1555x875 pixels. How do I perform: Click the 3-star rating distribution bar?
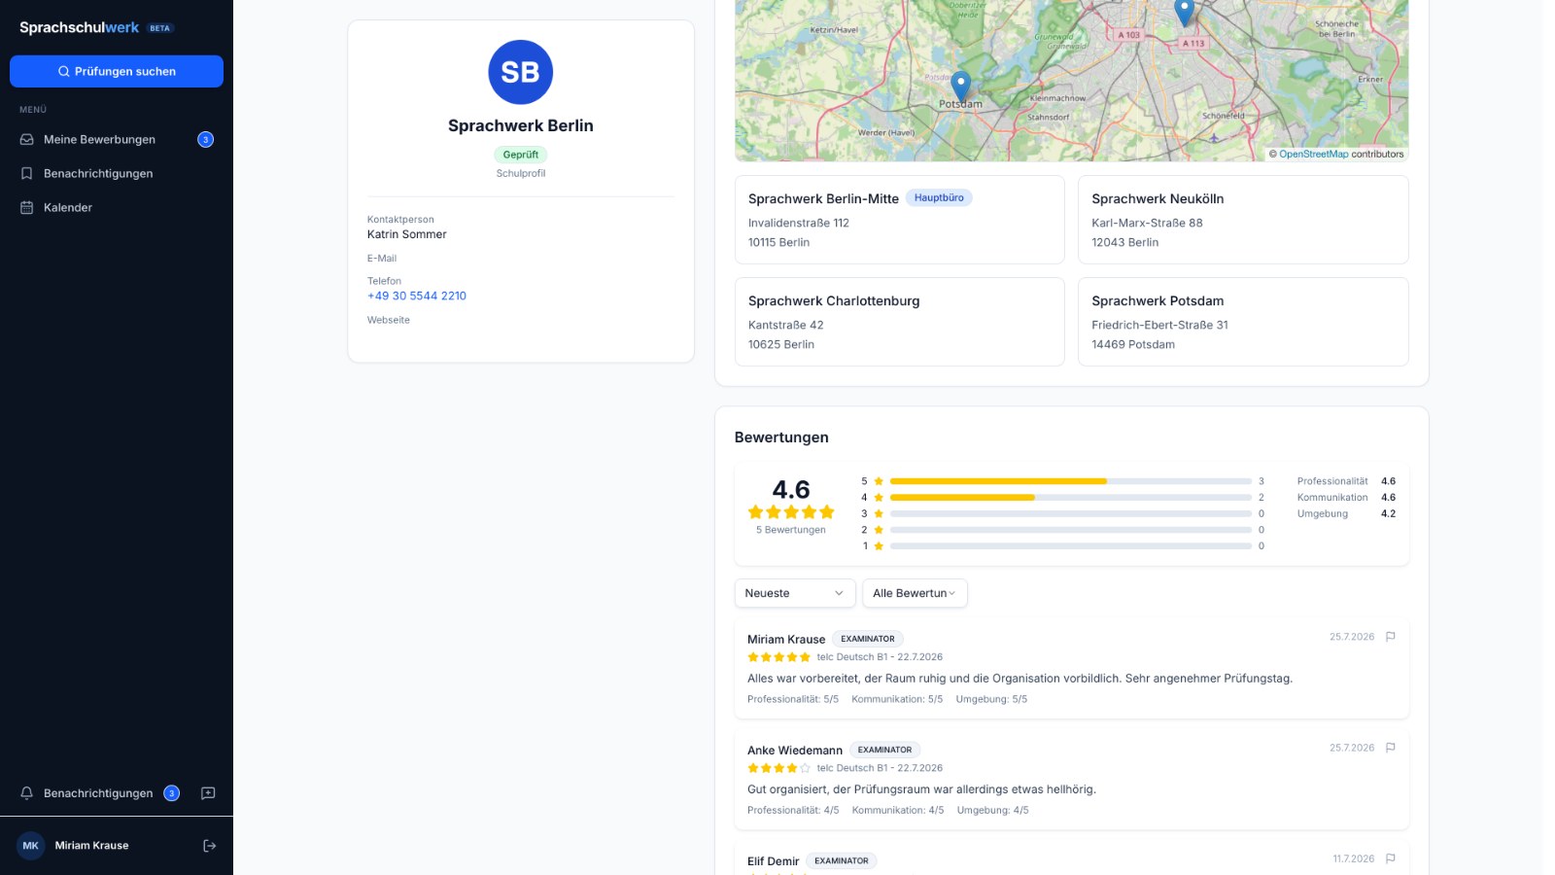pyautogui.click(x=1070, y=513)
